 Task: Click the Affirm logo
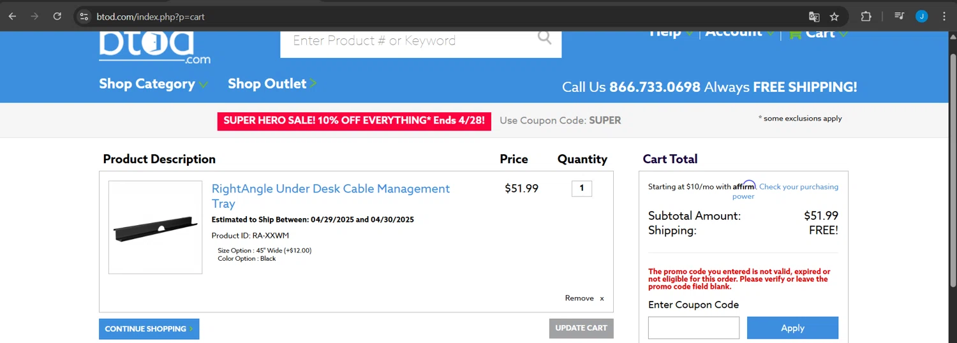tap(744, 186)
